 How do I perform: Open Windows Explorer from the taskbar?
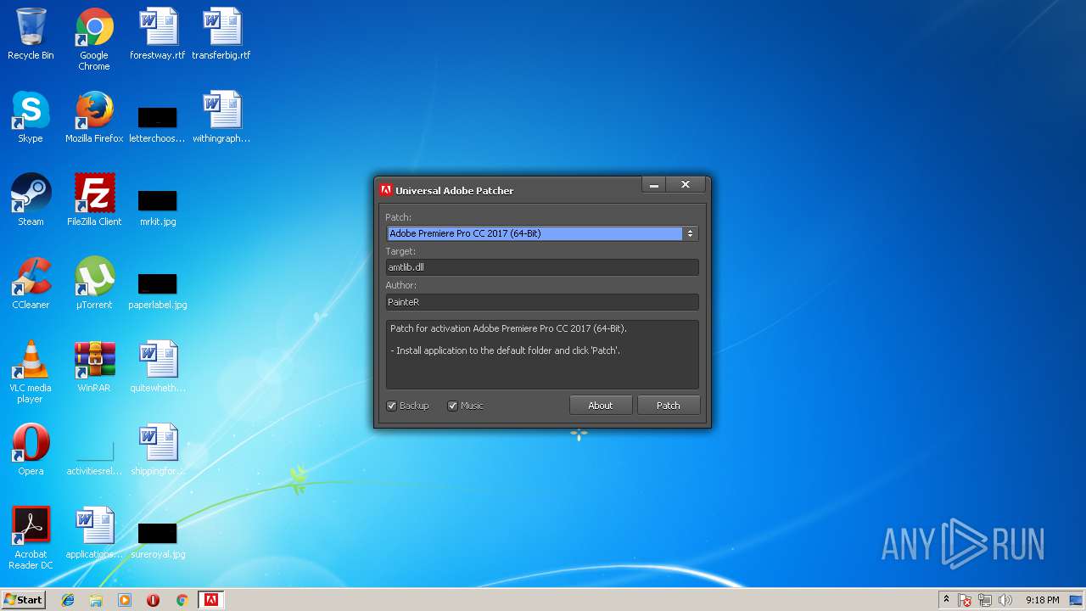coord(96,600)
